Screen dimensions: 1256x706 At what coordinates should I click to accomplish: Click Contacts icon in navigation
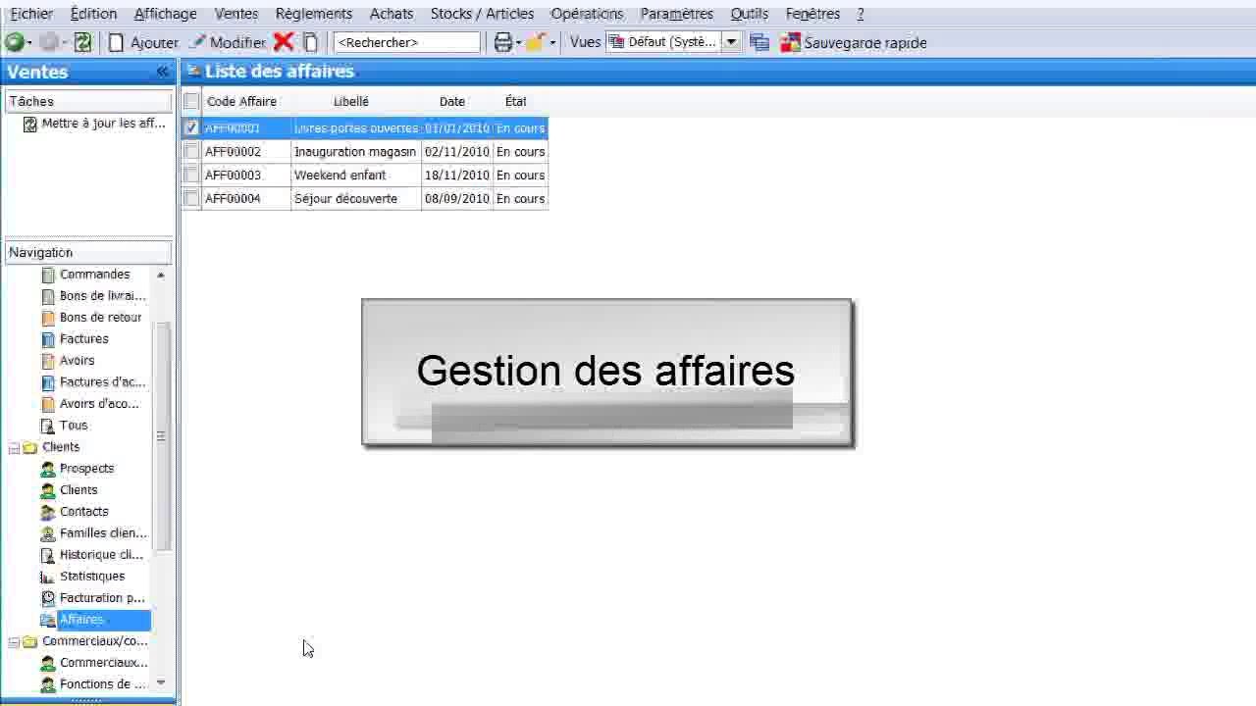[48, 512]
